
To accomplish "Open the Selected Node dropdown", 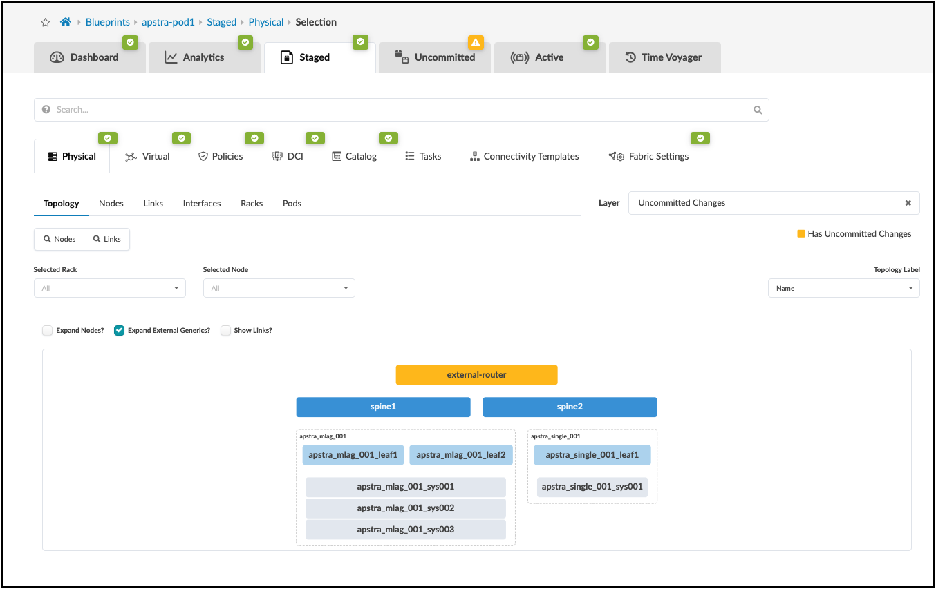I will (x=279, y=288).
